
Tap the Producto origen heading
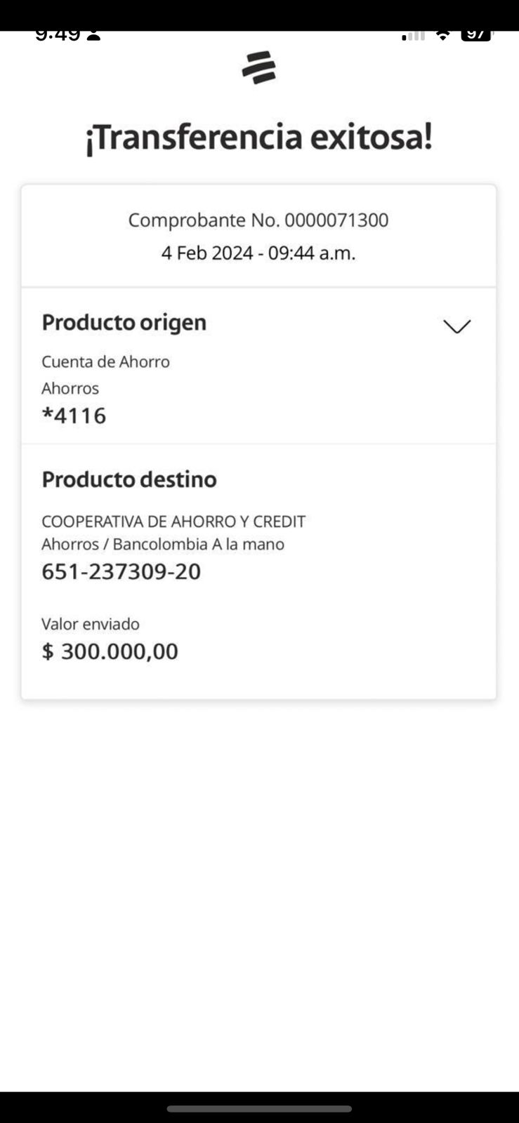point(124,323)
